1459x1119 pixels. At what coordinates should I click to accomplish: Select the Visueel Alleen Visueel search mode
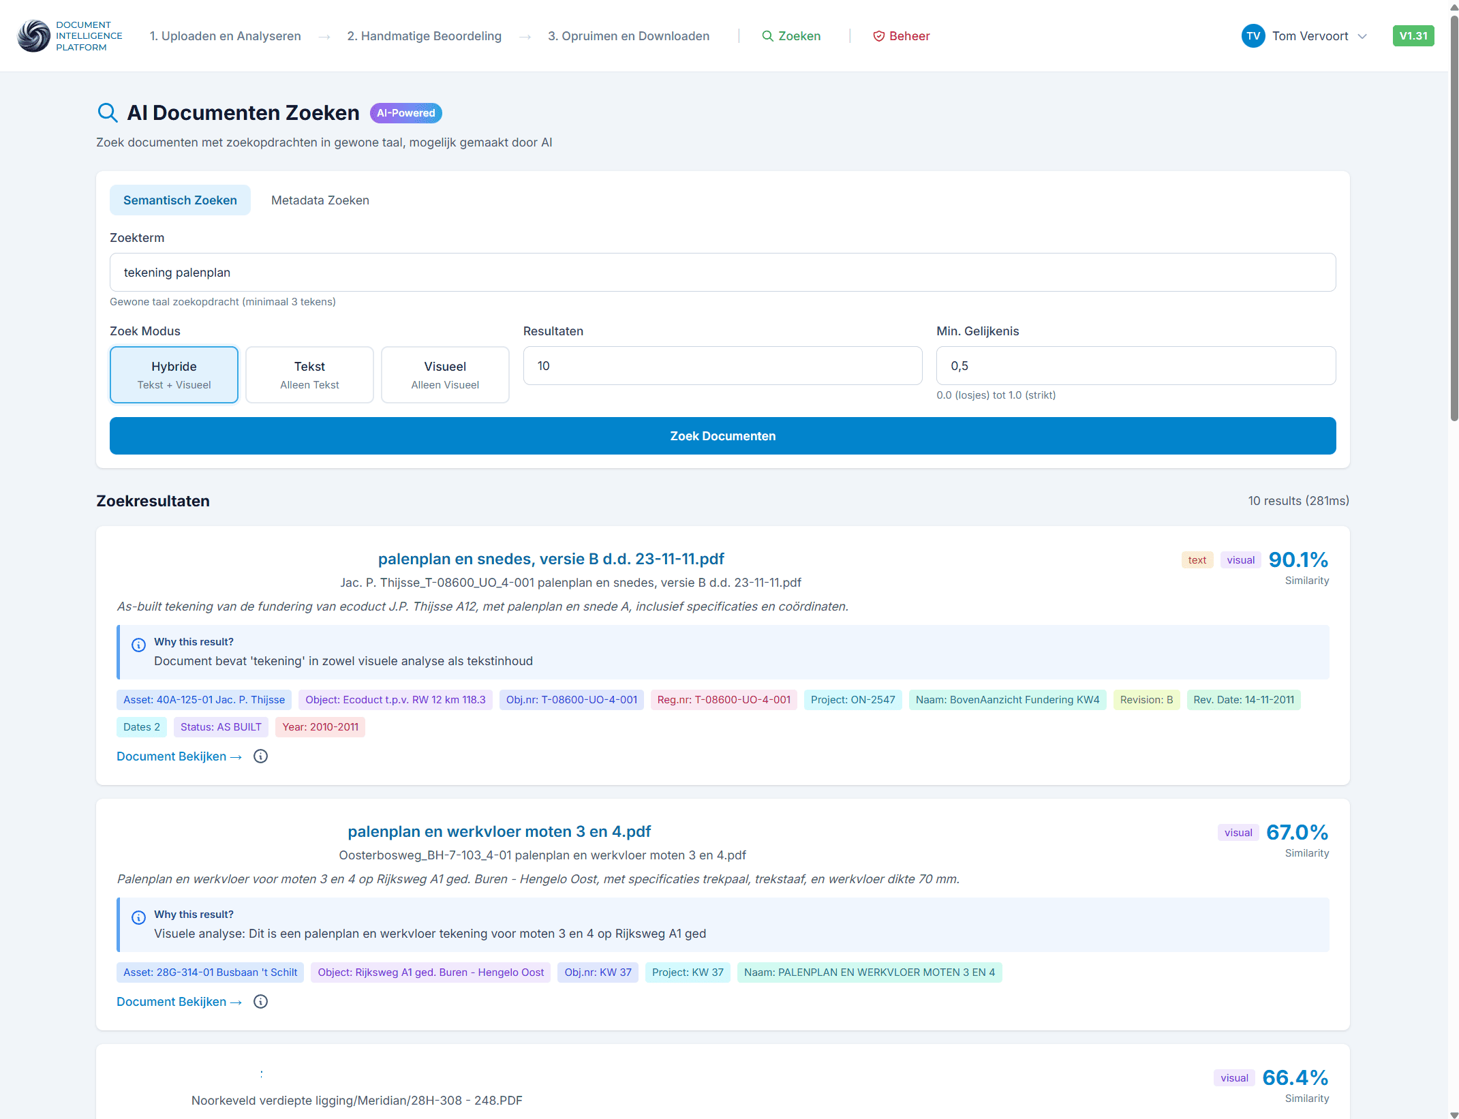point(445,374)
